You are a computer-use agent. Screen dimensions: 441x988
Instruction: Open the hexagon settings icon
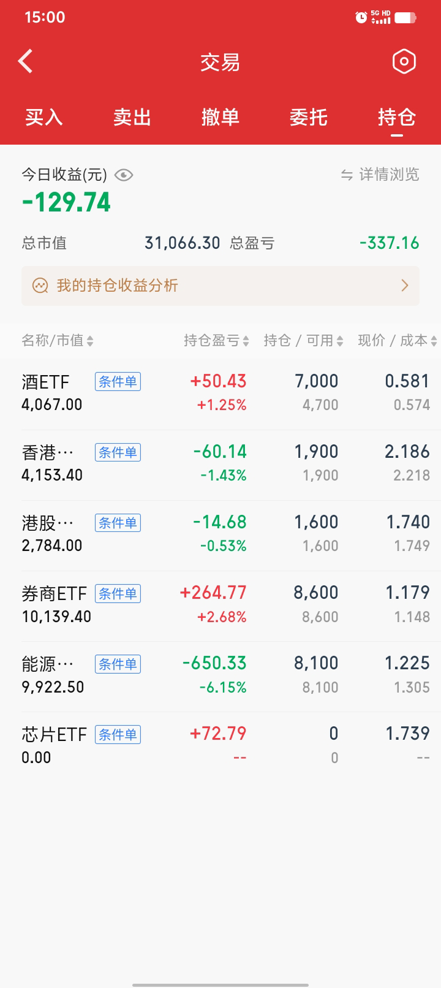pos(404,61)
